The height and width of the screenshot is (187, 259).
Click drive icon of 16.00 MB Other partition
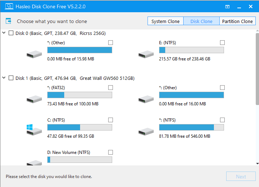[x=146, y=99]
